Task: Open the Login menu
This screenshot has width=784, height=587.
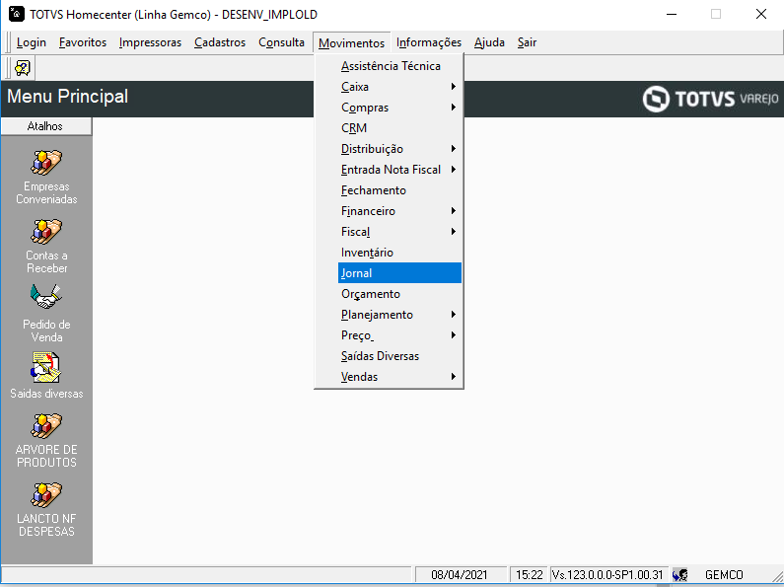Action: (x=31, y=42)
